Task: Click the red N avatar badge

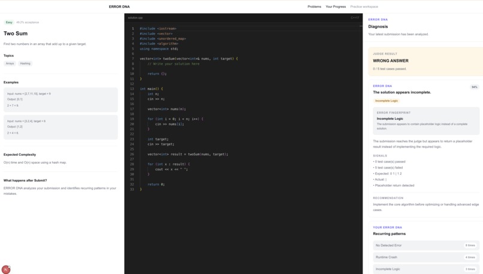Action: tap(6, 270)
